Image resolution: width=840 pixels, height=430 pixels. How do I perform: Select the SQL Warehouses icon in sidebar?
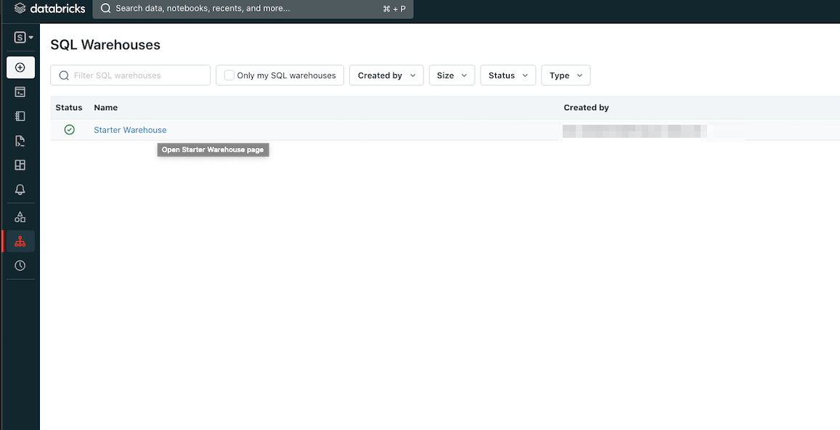pos(20,241)
